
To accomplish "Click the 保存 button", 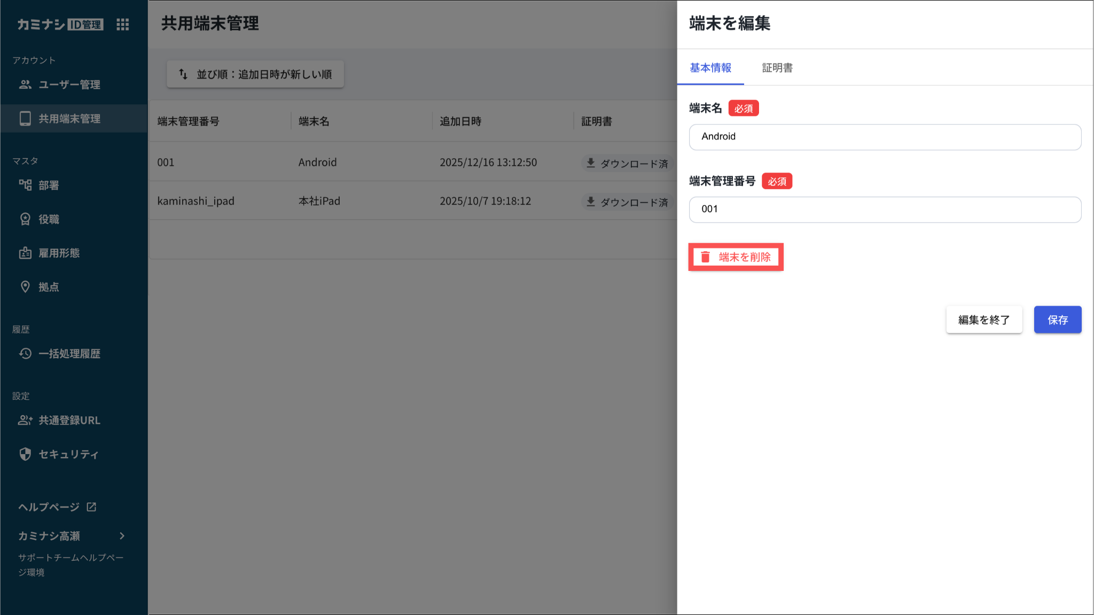I will point(1057,320).
